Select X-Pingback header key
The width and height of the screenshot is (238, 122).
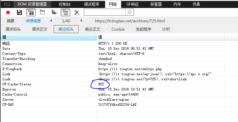tap(12, 69)
